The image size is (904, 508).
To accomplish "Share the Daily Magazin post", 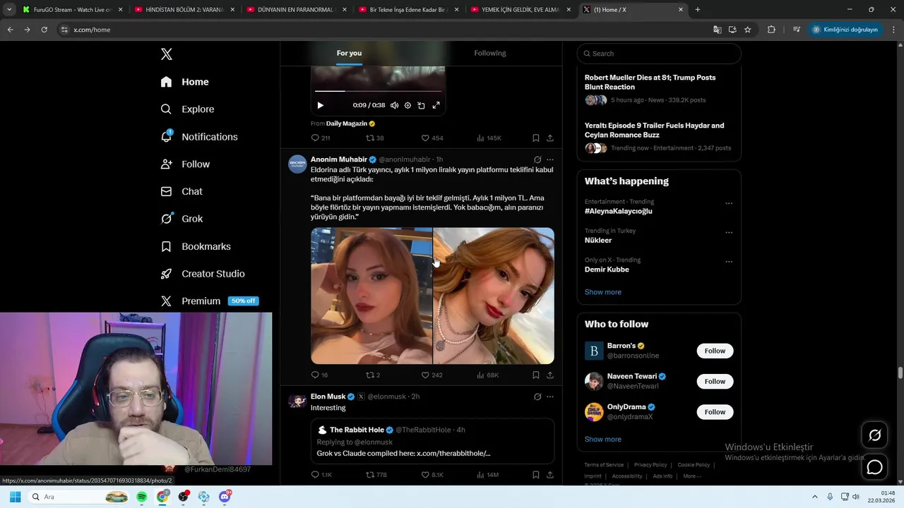I will pos(550,138).
